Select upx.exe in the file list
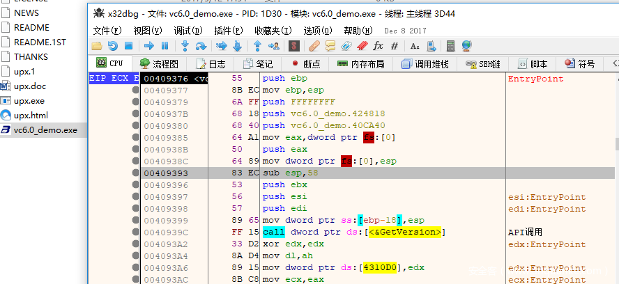 click(x=29, y=101)
